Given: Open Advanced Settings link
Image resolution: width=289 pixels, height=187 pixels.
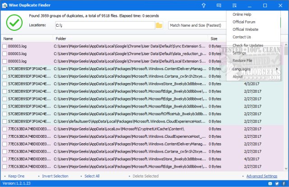Looking at the screenshot, I should (262, 176).
